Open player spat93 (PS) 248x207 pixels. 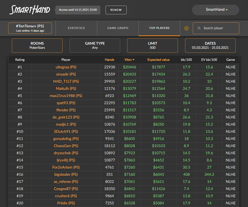(66, 103)
